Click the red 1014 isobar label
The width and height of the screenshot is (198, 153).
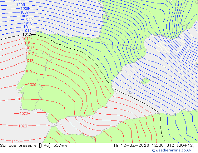[x=27, y=39]
